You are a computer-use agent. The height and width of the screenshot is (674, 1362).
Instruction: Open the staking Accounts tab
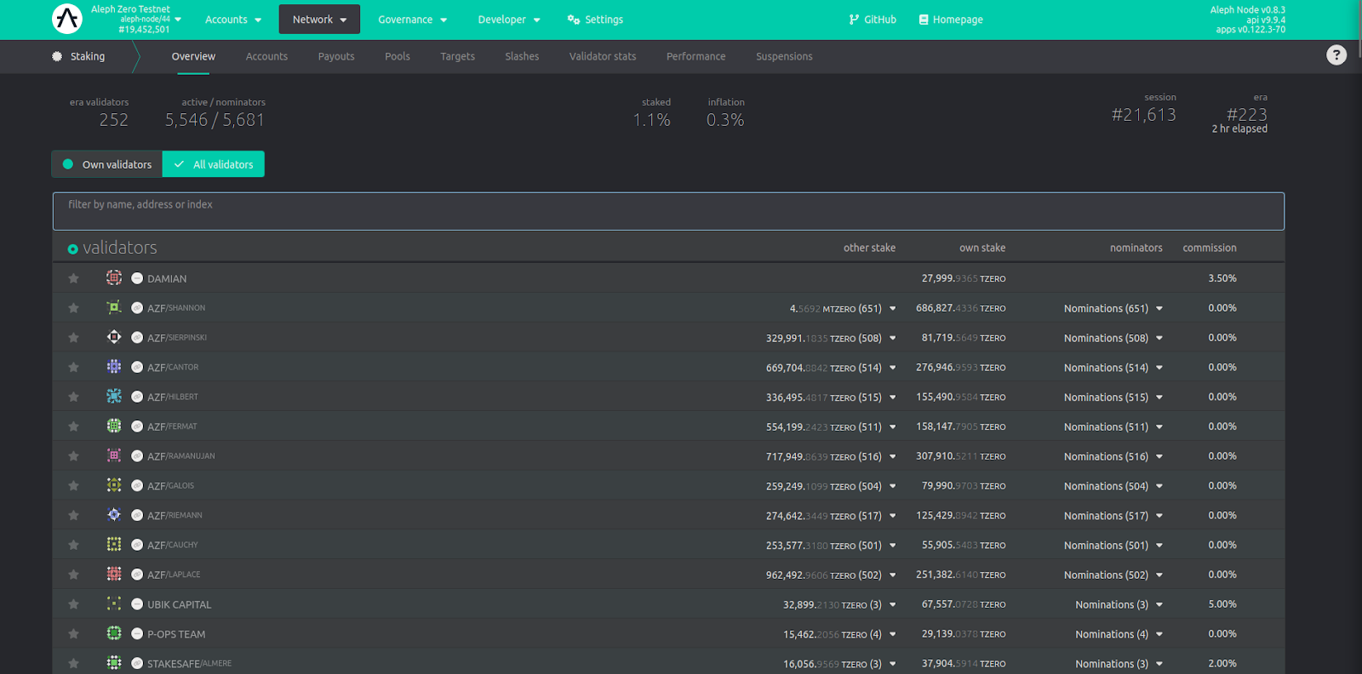point(266,56)
